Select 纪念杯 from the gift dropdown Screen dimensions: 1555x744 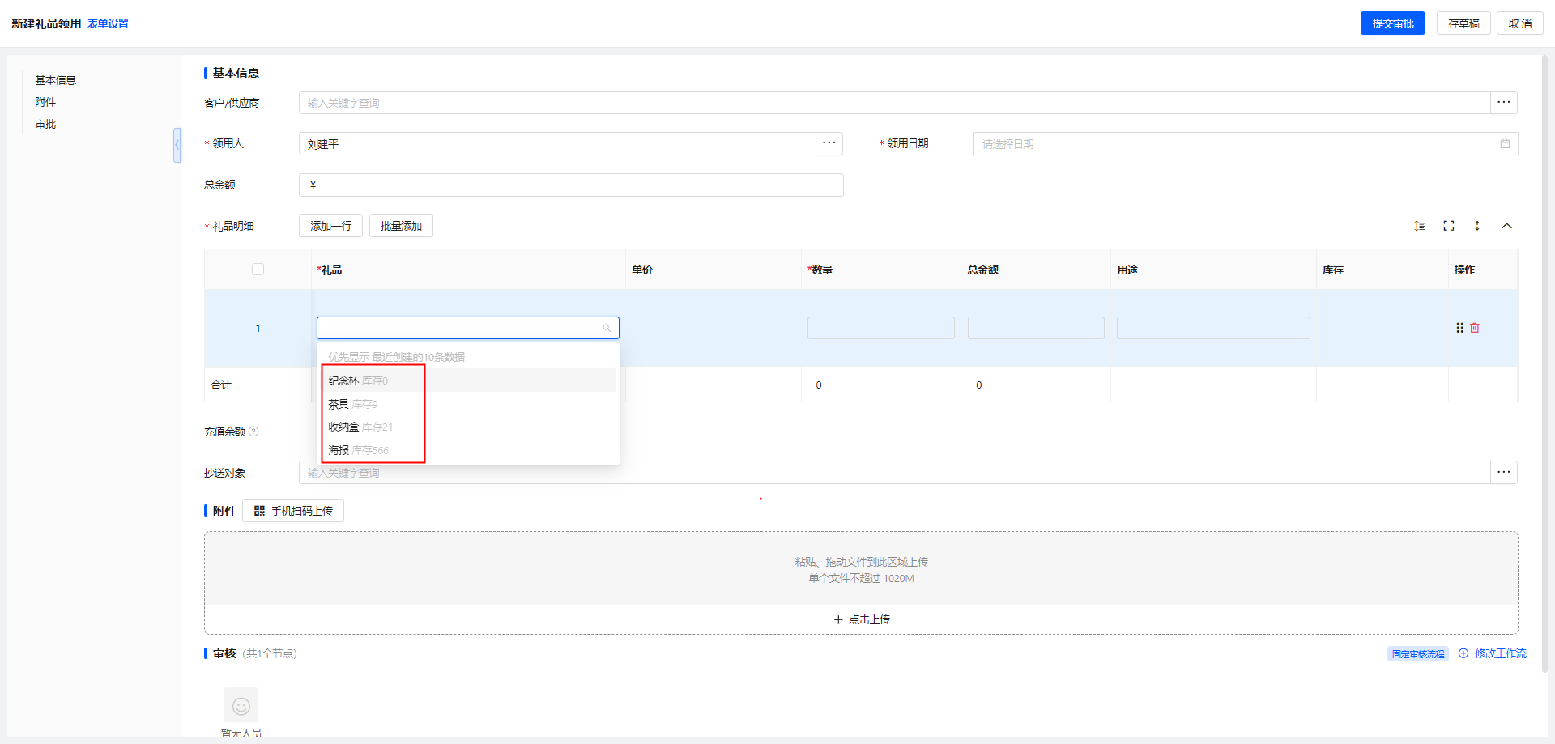[x=344, y=381]
